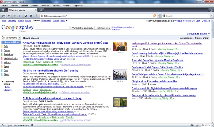This screenshot has width=214, height=127.
Task: Open 'Pozor na vichr' headline
Action: pyautogui.click(x=164, y=95)
